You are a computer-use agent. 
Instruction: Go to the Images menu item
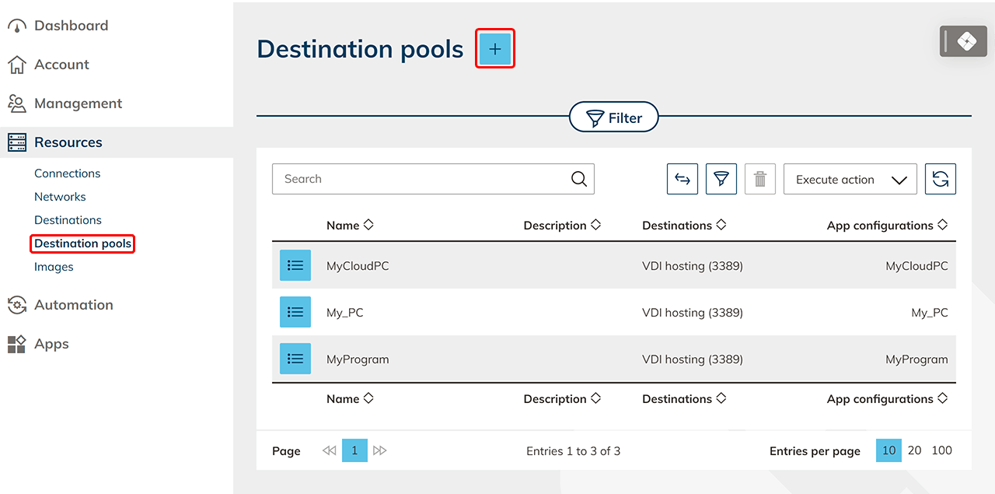point(54,267)
